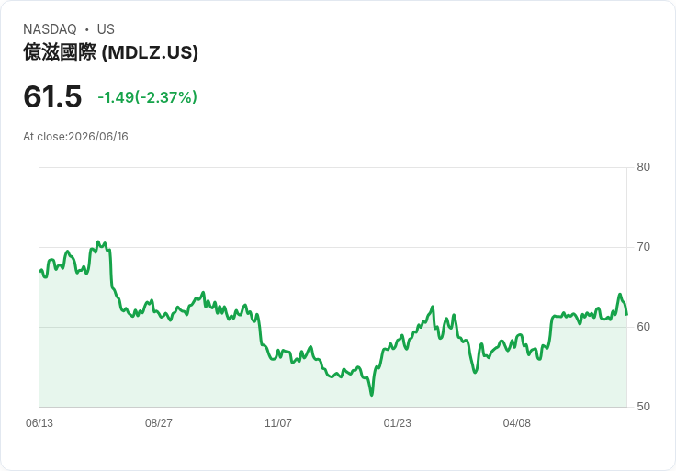Click the 70 price axis label
Image resolution: width=676 pixels, height=471 pixels.
coord(643,247)
